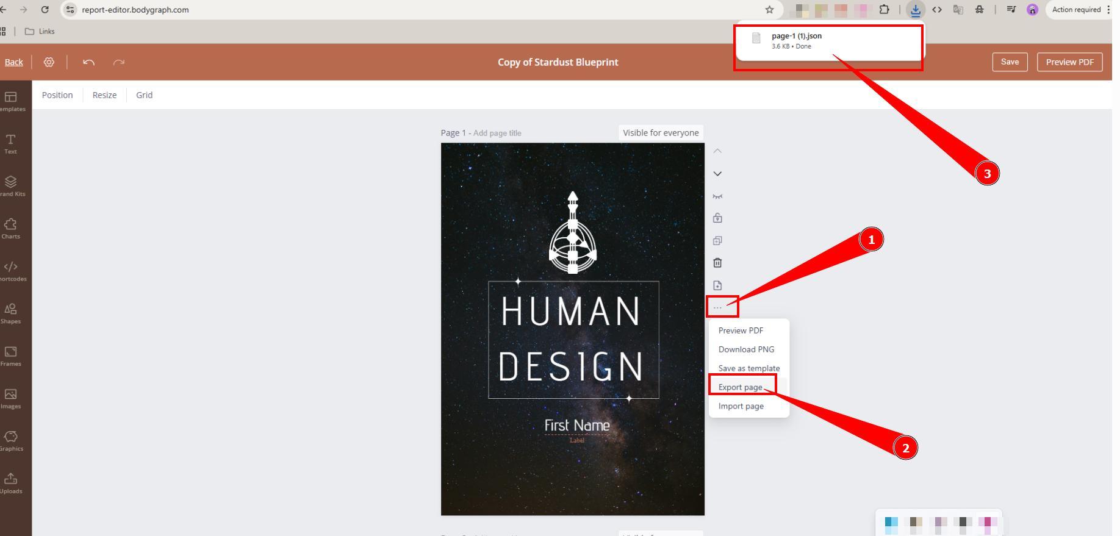Viewport: 1120px width, 536px height.
Task: Open the Uploads panel
Action: click(10, 483)
